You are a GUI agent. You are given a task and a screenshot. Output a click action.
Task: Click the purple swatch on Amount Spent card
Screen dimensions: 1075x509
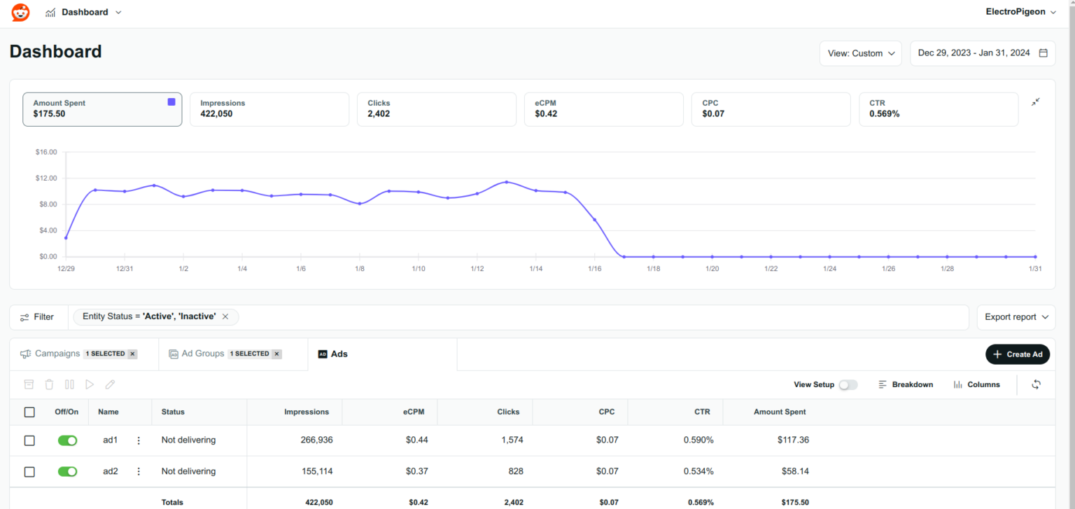[x=171, y=102]
